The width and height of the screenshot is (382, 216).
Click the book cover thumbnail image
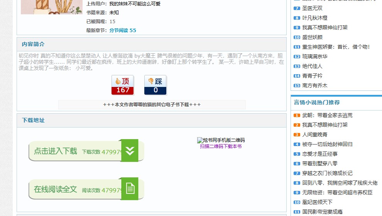(52, 7)
